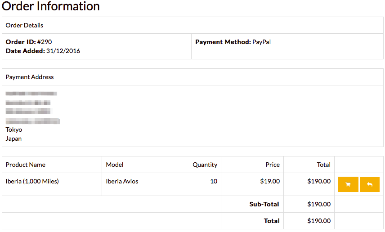Click the Payment Method PayPal text
This screenshot has width=385, height=232.
[x=233, y=42]
